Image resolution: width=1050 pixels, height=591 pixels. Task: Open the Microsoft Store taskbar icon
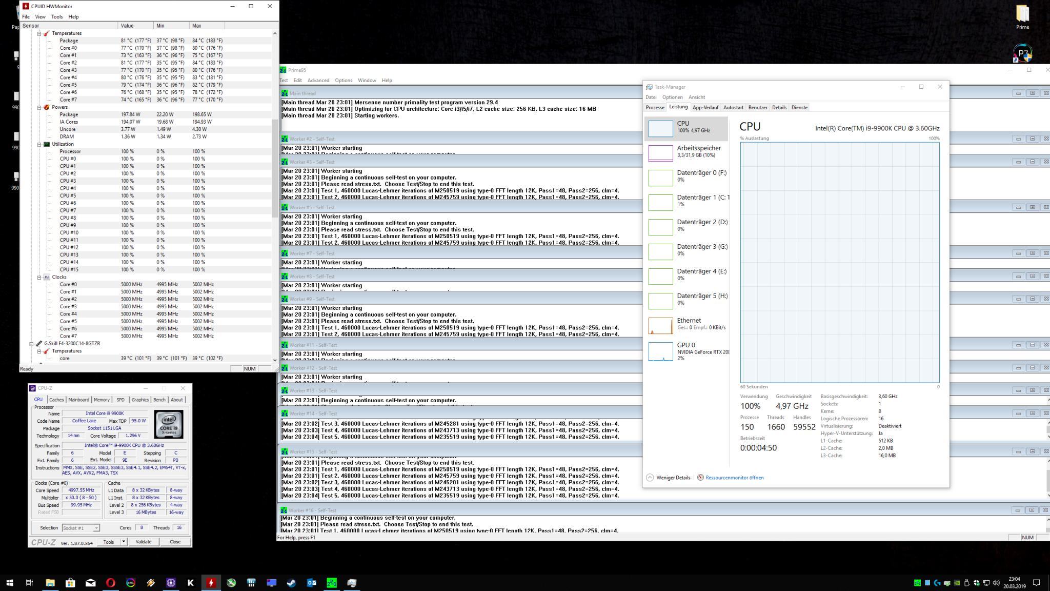point(70,582)
